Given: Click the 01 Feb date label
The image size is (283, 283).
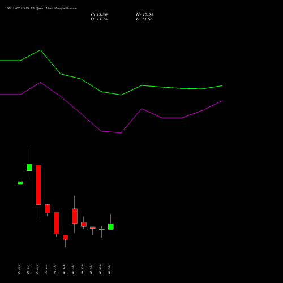Looking at the screenshot, I should point(55,269).
